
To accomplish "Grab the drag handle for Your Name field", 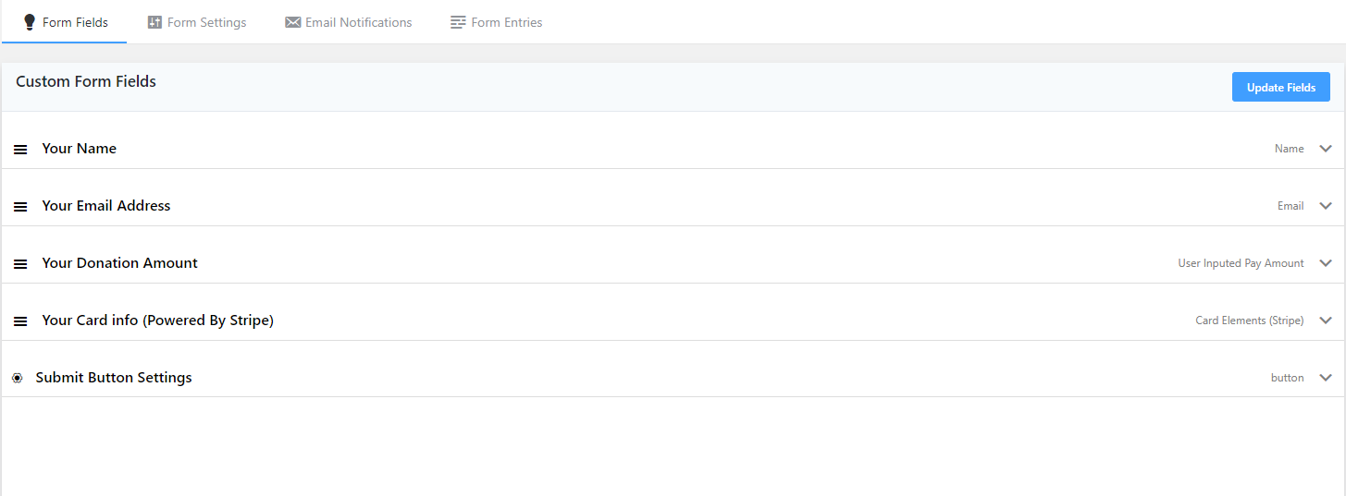I will coord(20,150).
